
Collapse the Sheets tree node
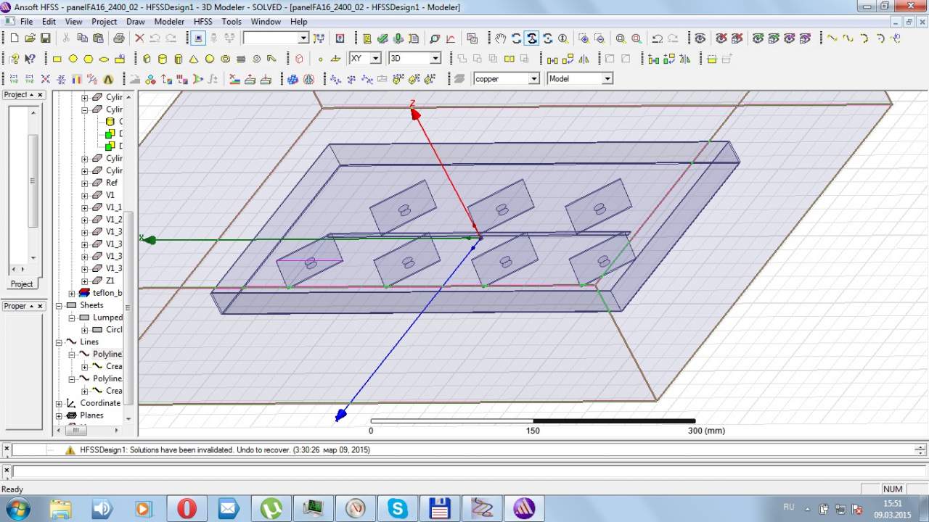[x=60, y=305]
